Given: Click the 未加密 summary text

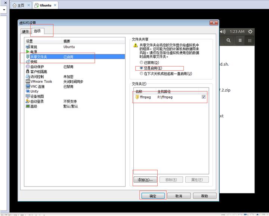Looking at the screenshot, I should [x=68, y=77].
